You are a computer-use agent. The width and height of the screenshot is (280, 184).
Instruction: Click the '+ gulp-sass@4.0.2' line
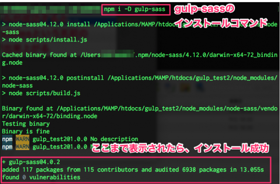point(31,162)
